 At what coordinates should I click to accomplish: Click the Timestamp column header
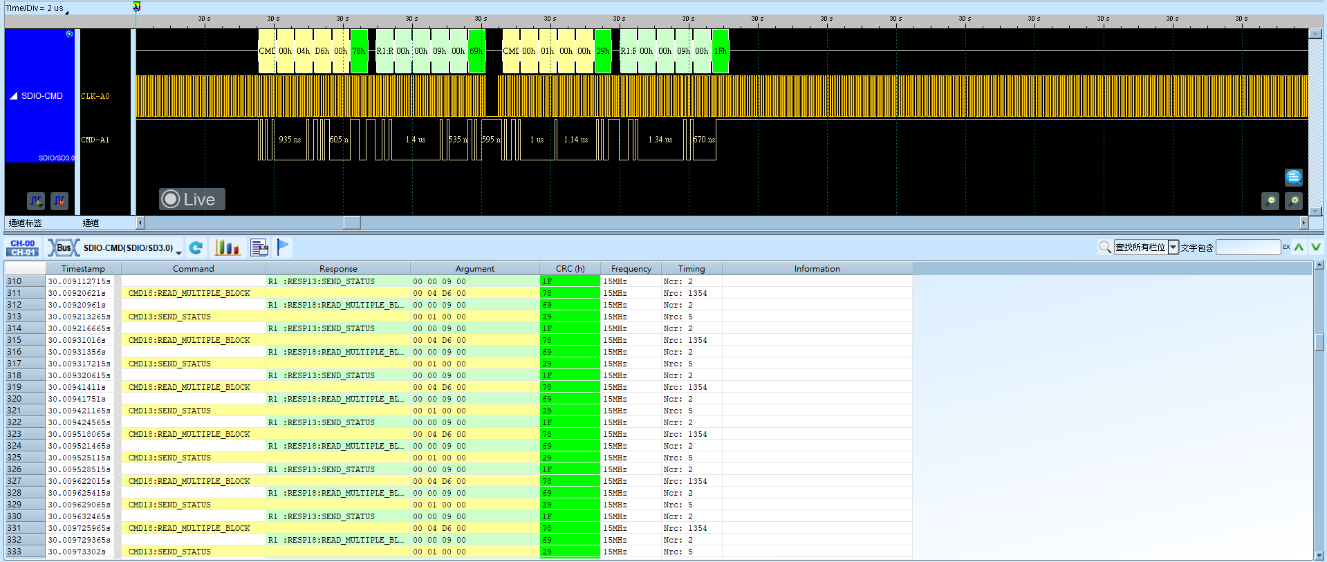83,269
